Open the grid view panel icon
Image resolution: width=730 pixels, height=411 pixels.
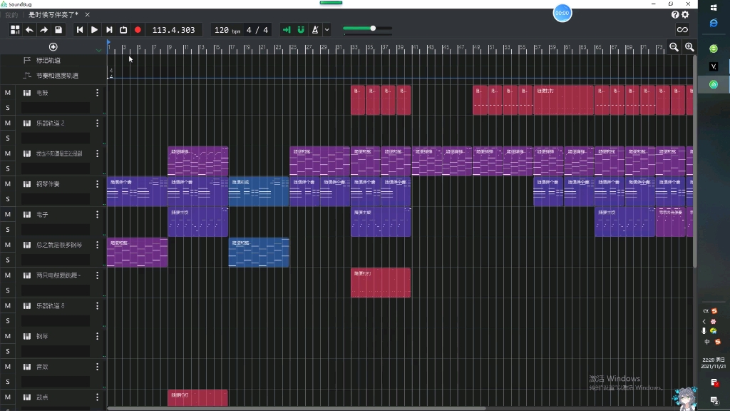(15, 30)
